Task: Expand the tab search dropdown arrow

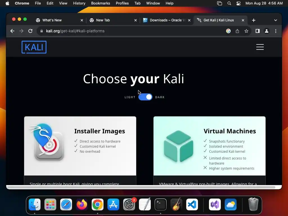Action: [x=276, y=20]
